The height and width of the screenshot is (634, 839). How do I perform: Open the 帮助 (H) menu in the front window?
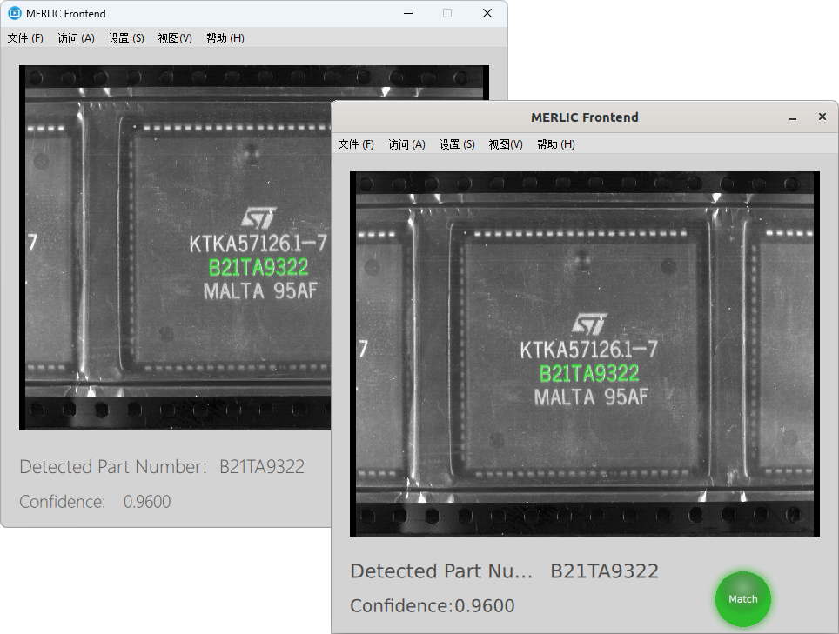[556, 144]
